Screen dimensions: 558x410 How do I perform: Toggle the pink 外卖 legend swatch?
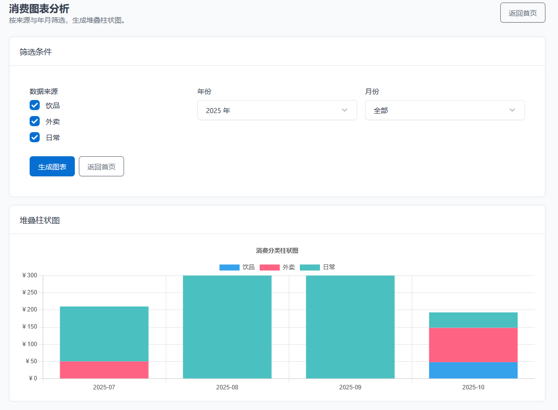click(270, 267)
